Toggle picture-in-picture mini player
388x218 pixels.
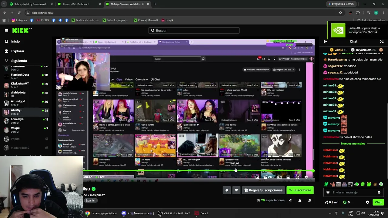point(257,177)
